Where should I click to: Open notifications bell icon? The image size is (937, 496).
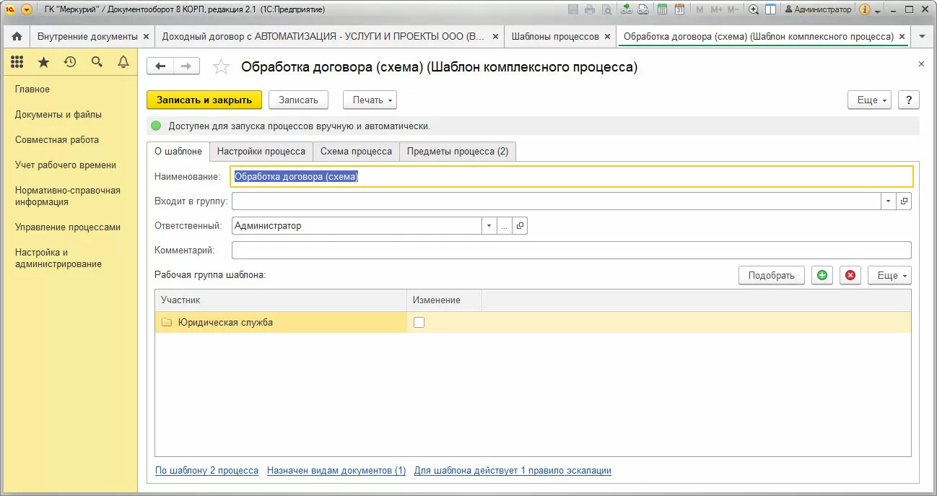[123, 63]
